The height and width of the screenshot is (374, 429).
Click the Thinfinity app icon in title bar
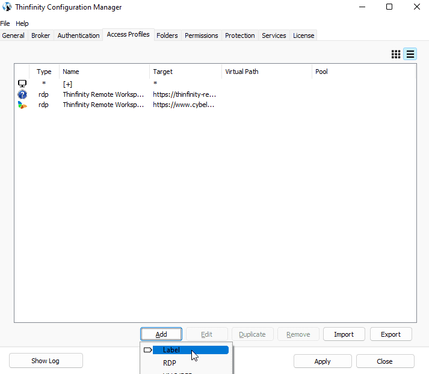7,7
